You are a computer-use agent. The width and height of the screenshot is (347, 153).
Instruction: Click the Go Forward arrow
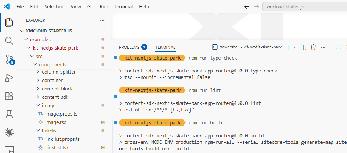[256, 7]
